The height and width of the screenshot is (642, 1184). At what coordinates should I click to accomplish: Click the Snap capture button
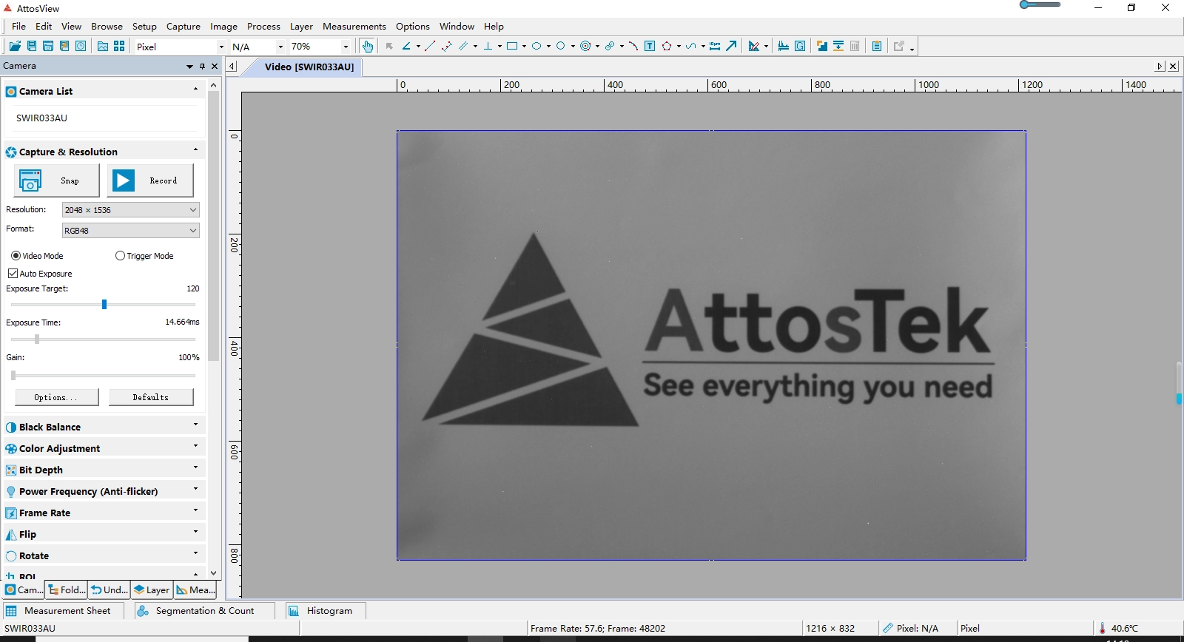(x=56, y=180)
